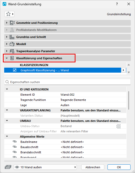Click the KLASSIFIZIERUNGEN header

pyautogui.click(x=34, y=65)
